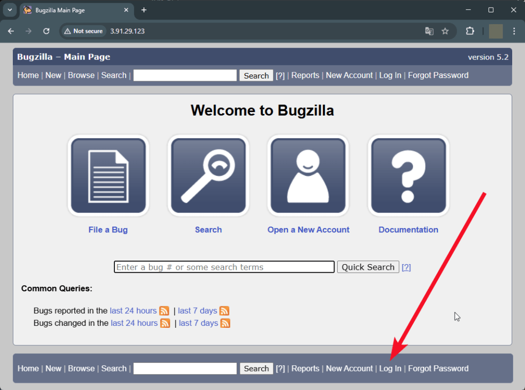Viewport: 525px width, 390px height.
Task: Click the magnifying glass Search icon
Action: (x=208, y=175)
